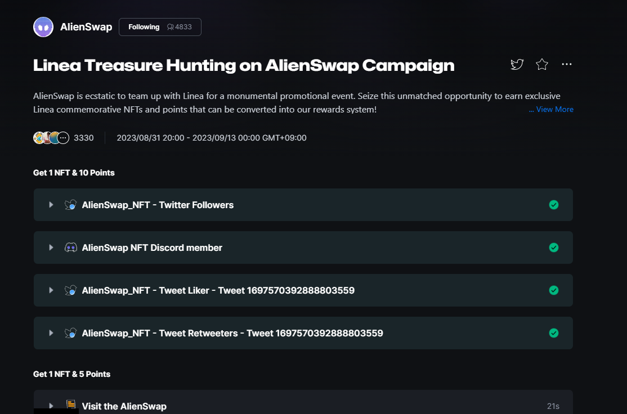Click Tweet Retweeters task label text
This screenshot has width=627, height=414.
pyautogui.click(x=232, y=333)
